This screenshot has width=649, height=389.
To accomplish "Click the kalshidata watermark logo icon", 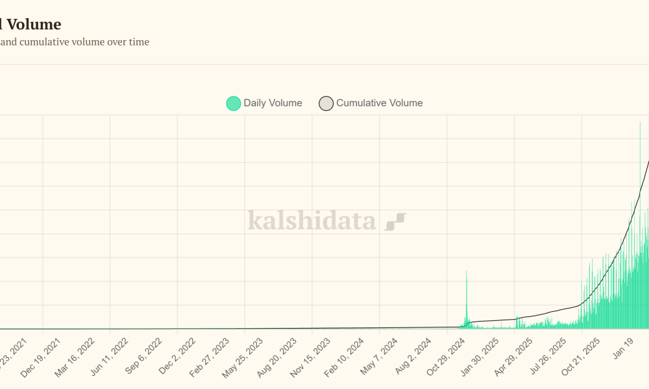I will [395, 222].
